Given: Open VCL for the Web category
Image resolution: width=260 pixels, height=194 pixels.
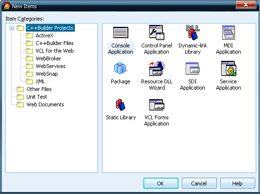Looking at the screenshot, I should [55, 51].
